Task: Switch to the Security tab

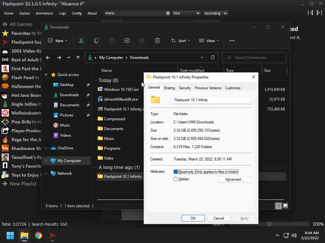Action: pos(185,88)
